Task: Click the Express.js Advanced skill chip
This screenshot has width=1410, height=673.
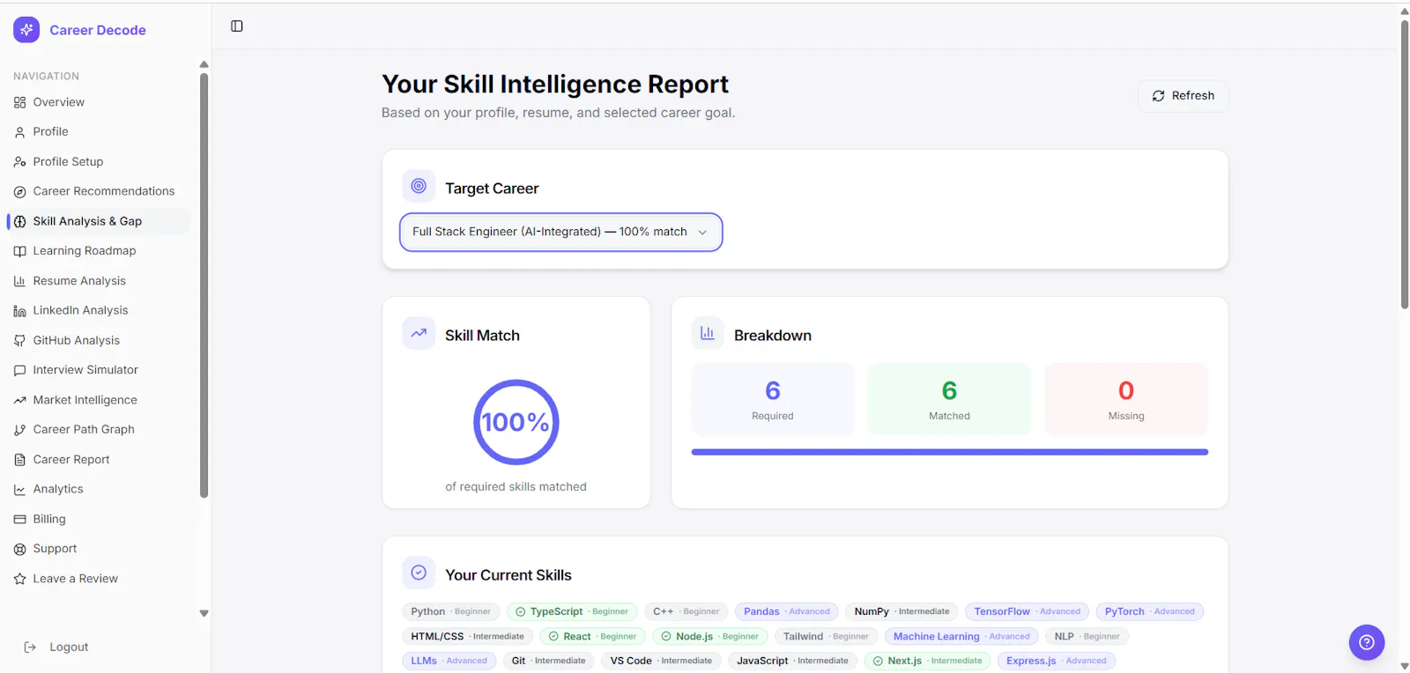Action: click(1057, 661)
